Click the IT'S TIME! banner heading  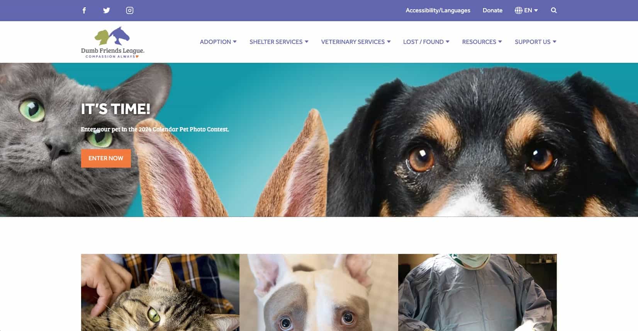(115, 109)
